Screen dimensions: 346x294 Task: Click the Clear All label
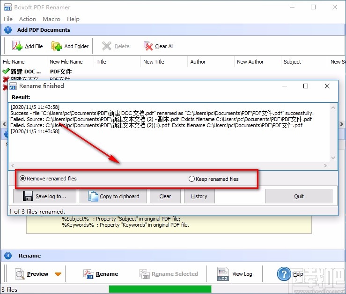point(164,46)
